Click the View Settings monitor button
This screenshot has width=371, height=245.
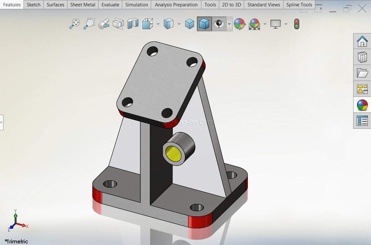point(275,24)
